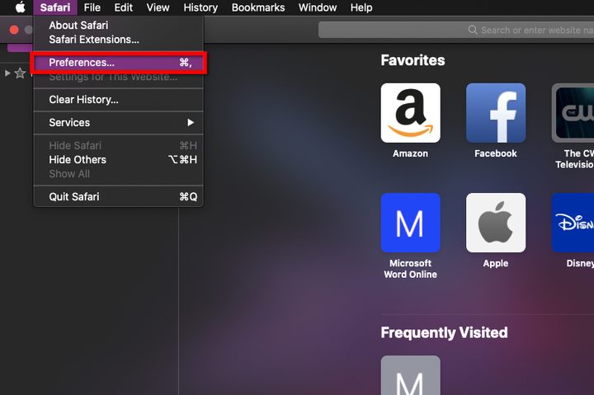
Task: Open the View menu
Action: tap(158, 7)
